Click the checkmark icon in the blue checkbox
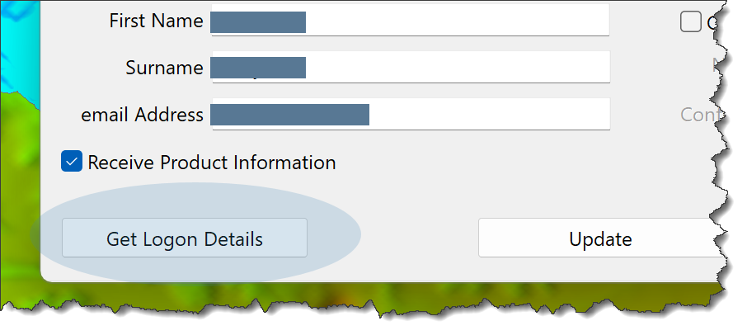Image resolution: width=747 pixels, height=335 pixels. (x=72, y=162)
